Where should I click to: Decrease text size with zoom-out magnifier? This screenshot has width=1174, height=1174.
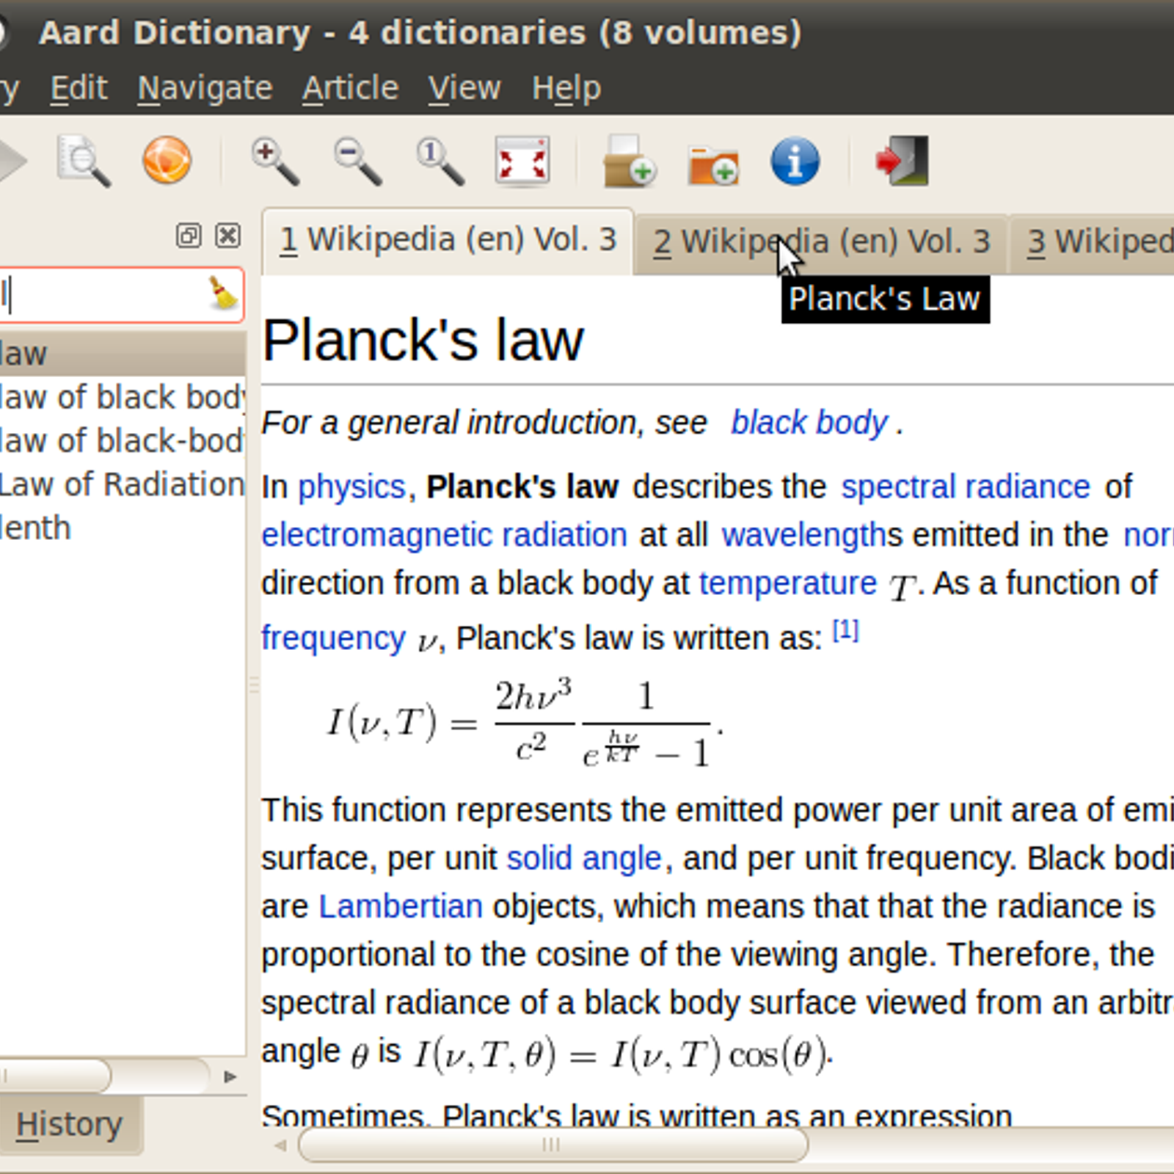pyautogui.click(x=357, y=161)
